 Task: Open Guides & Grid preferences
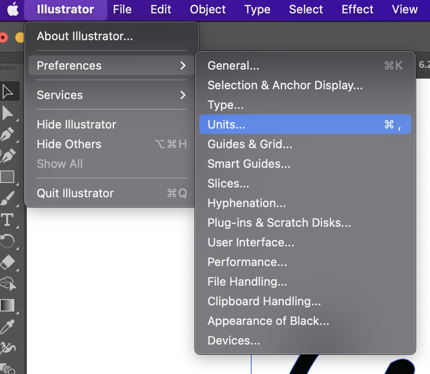[x=250, y=144]
